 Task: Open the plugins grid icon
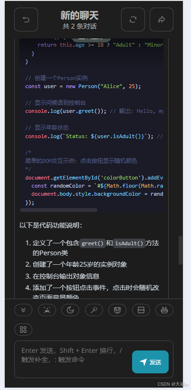(23, 330)
